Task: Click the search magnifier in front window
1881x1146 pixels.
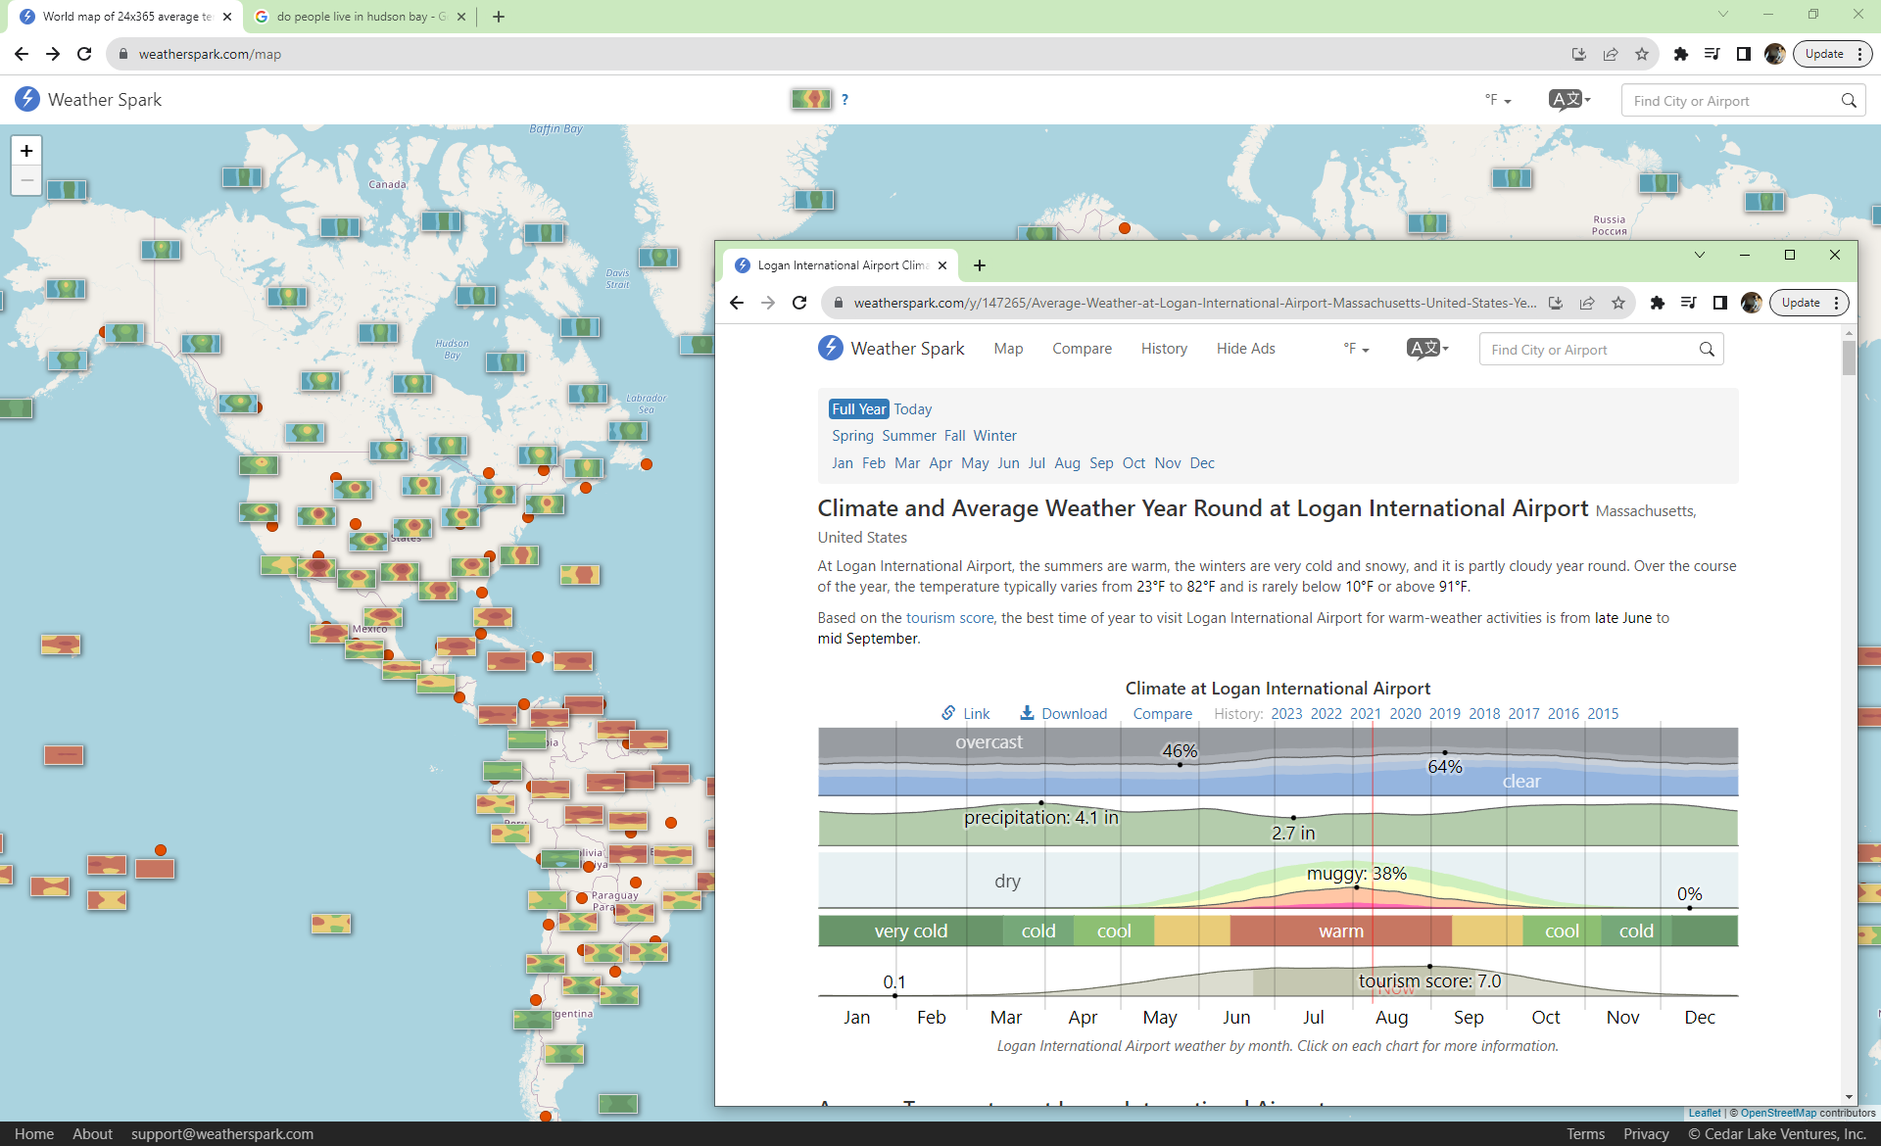Action: tap(1707, 350)
